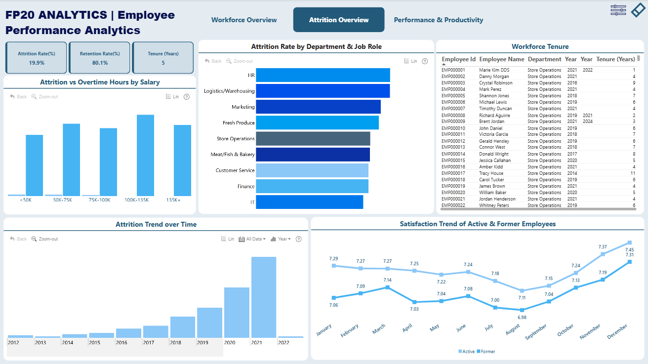Click help icon in Attrition Trend chart
Screen dimensions: 648x364
[x=298, y=239]
